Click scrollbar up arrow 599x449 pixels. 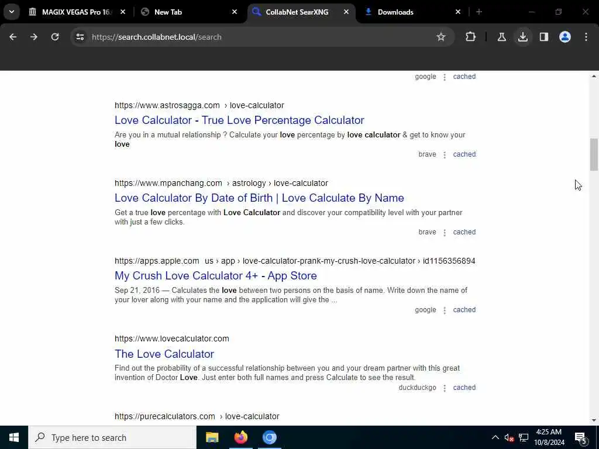point(594,77)
